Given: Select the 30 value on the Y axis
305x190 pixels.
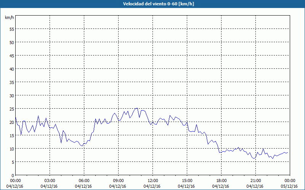Looking at the screenshot, I should pyautogui.click(x=12, y=96).
